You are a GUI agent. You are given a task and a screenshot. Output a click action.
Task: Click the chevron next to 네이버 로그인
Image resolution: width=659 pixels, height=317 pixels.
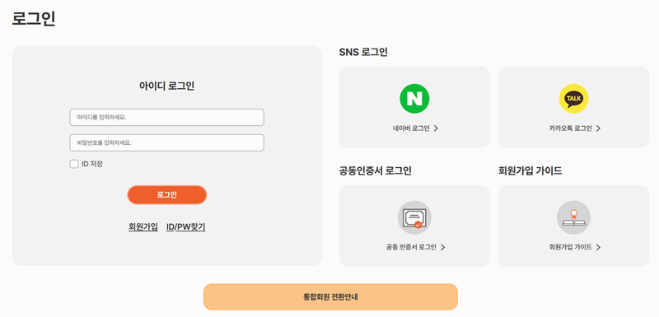436,128
